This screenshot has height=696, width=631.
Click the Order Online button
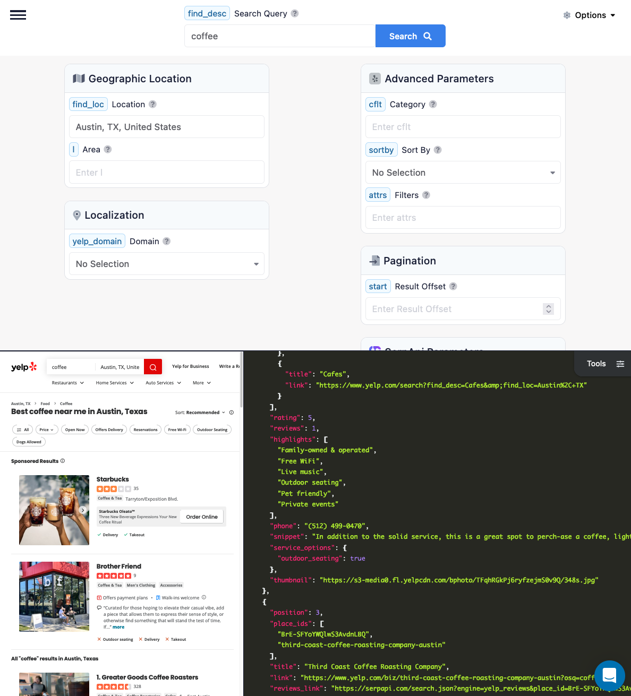pos(202,517)
